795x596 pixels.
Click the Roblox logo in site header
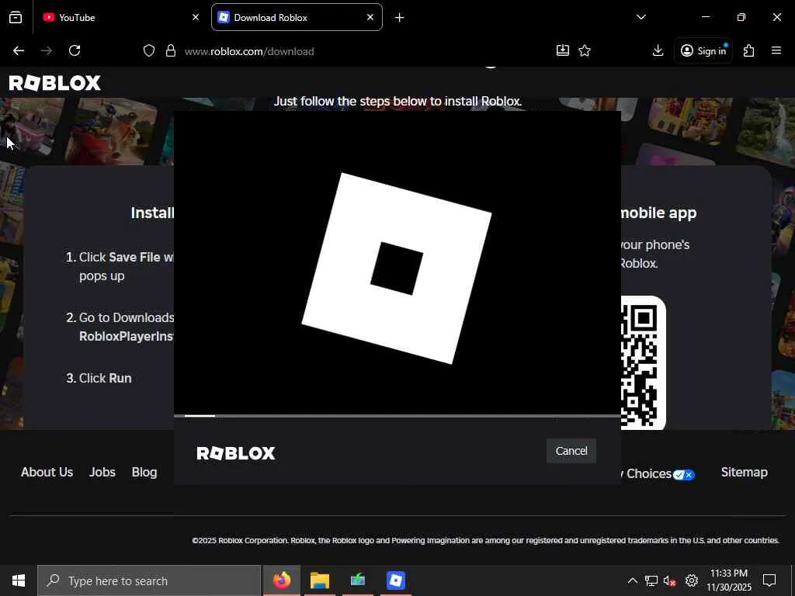click(x=55, y=83)
